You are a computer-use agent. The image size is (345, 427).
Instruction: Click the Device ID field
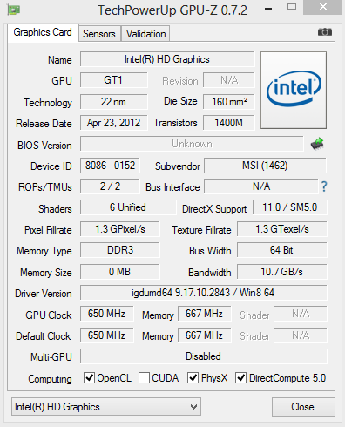tap(110, 166)
